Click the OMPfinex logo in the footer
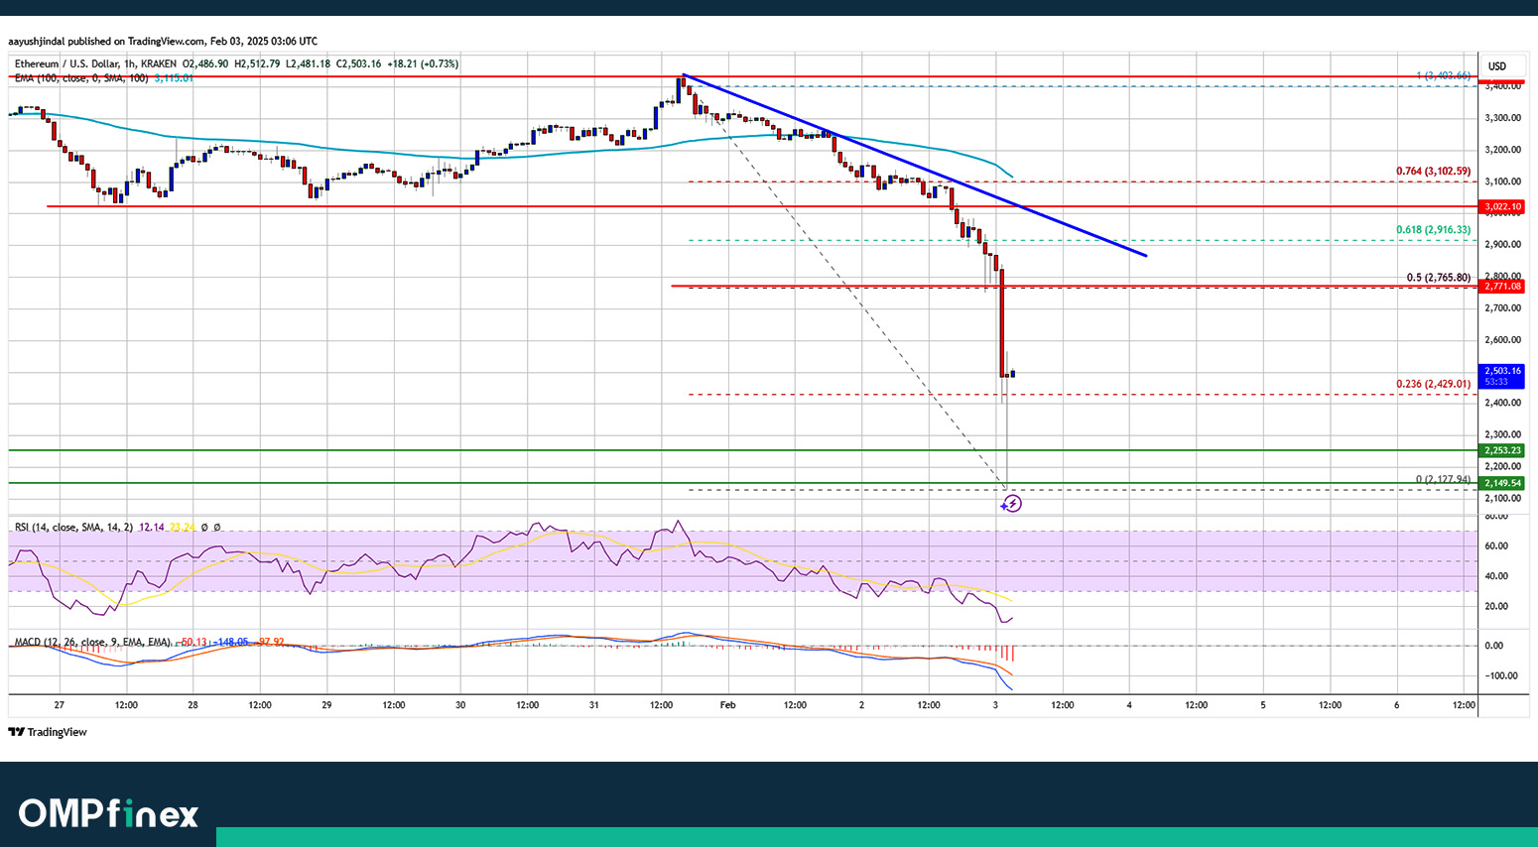Screen dimensions: 1538x847 tap(109, 814)
